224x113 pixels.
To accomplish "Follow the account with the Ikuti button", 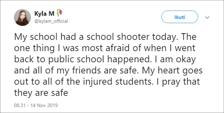I will (x=180, y=17).
